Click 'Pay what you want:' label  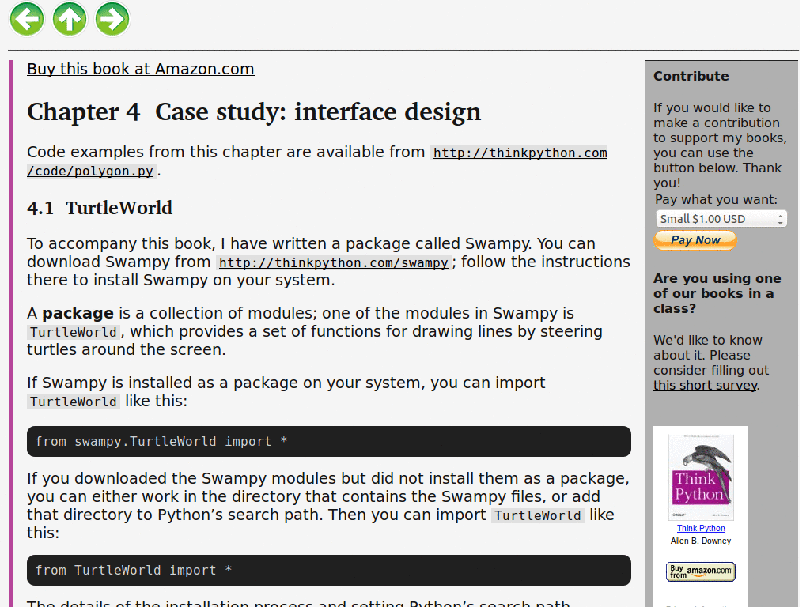[716, 200]
